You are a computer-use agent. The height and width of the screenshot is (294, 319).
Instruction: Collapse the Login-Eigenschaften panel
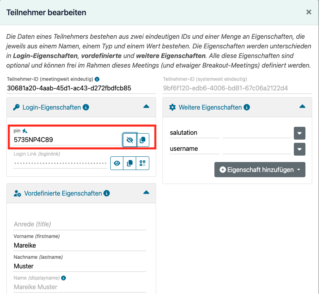[146, 106]
